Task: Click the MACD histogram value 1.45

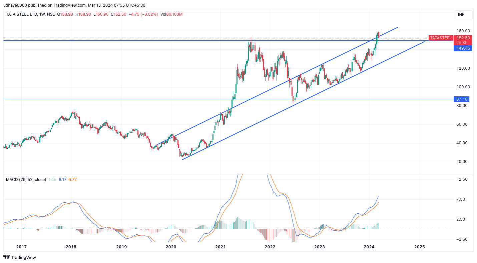Action: [x=52, y=180]
